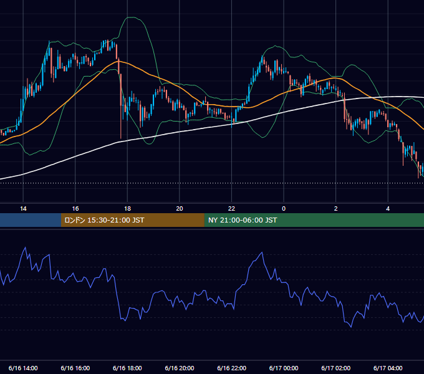Click the ロンドン 15:30-21:00 JST session bar
The height and width of the screenshot is (374, 424).
pyautogui.click(x=132, y=220)
